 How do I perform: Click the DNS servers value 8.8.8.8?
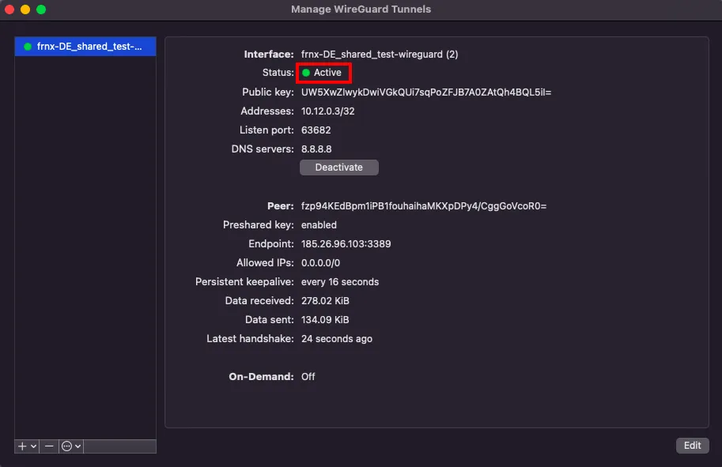pyautogui.click(x=316, y=149)
